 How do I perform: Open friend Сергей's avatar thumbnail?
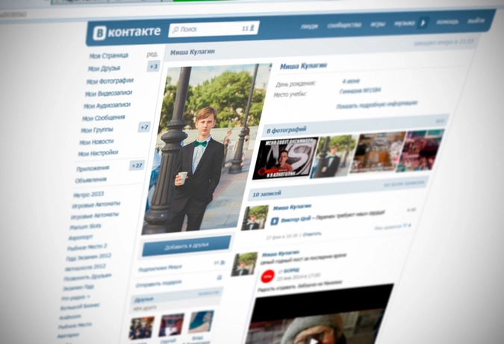click(171, 325)
